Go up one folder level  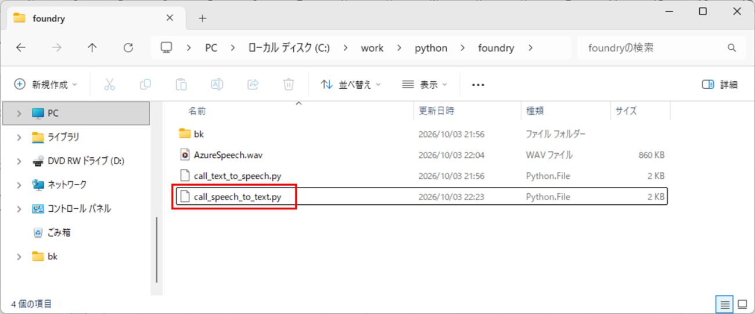pos(92,48)
